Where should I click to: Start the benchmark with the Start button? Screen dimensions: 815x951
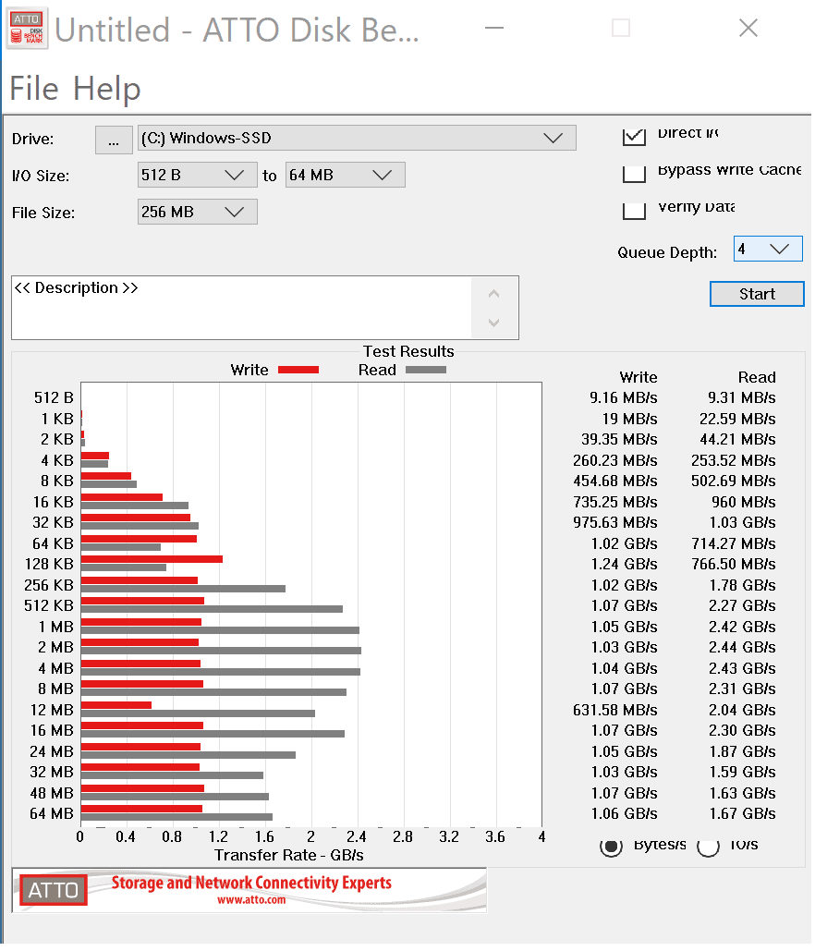[x=757, y=294]
